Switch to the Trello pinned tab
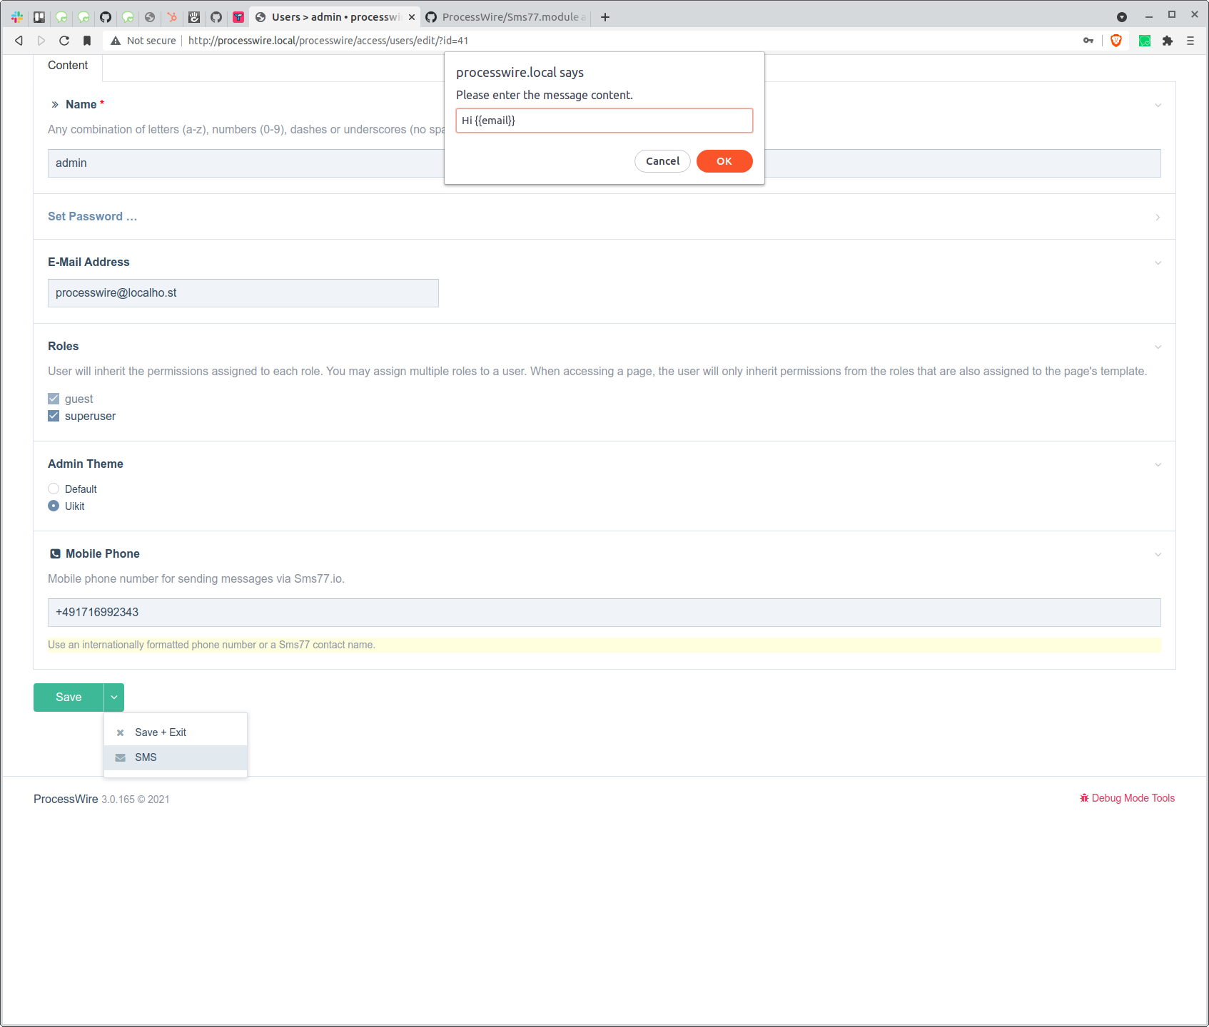This screenshot has width=1209, height=1027. click(x=39, y=17)
